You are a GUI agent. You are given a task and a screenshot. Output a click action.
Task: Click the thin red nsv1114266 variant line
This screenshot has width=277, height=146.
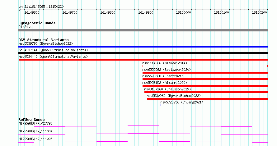click(205, 66)
